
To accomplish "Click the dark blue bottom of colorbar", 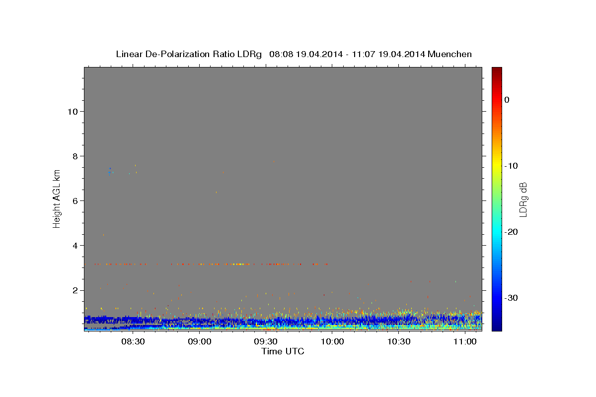I will (496, 325).
